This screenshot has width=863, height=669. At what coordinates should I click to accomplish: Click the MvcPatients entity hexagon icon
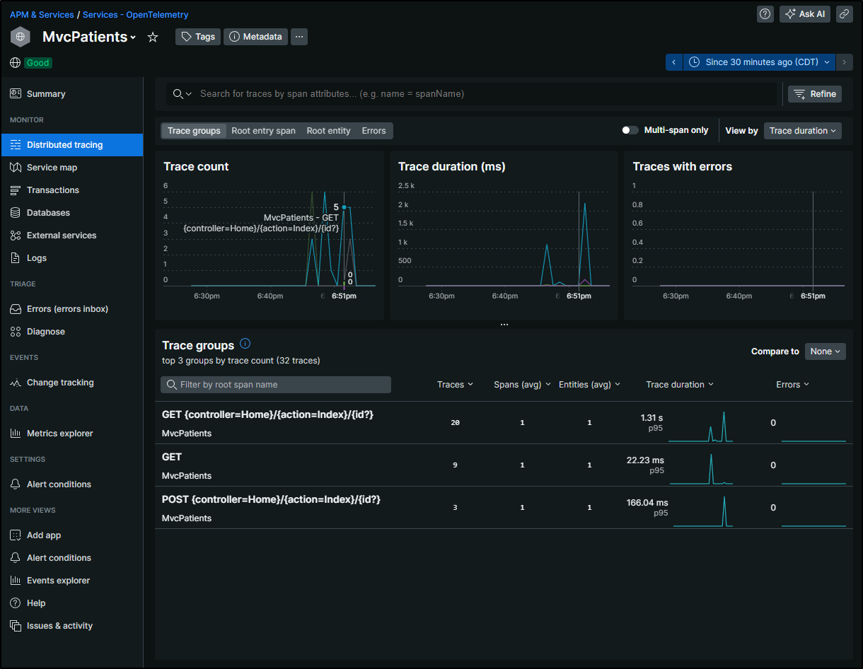pyautogui.click(x=21, y=37)
